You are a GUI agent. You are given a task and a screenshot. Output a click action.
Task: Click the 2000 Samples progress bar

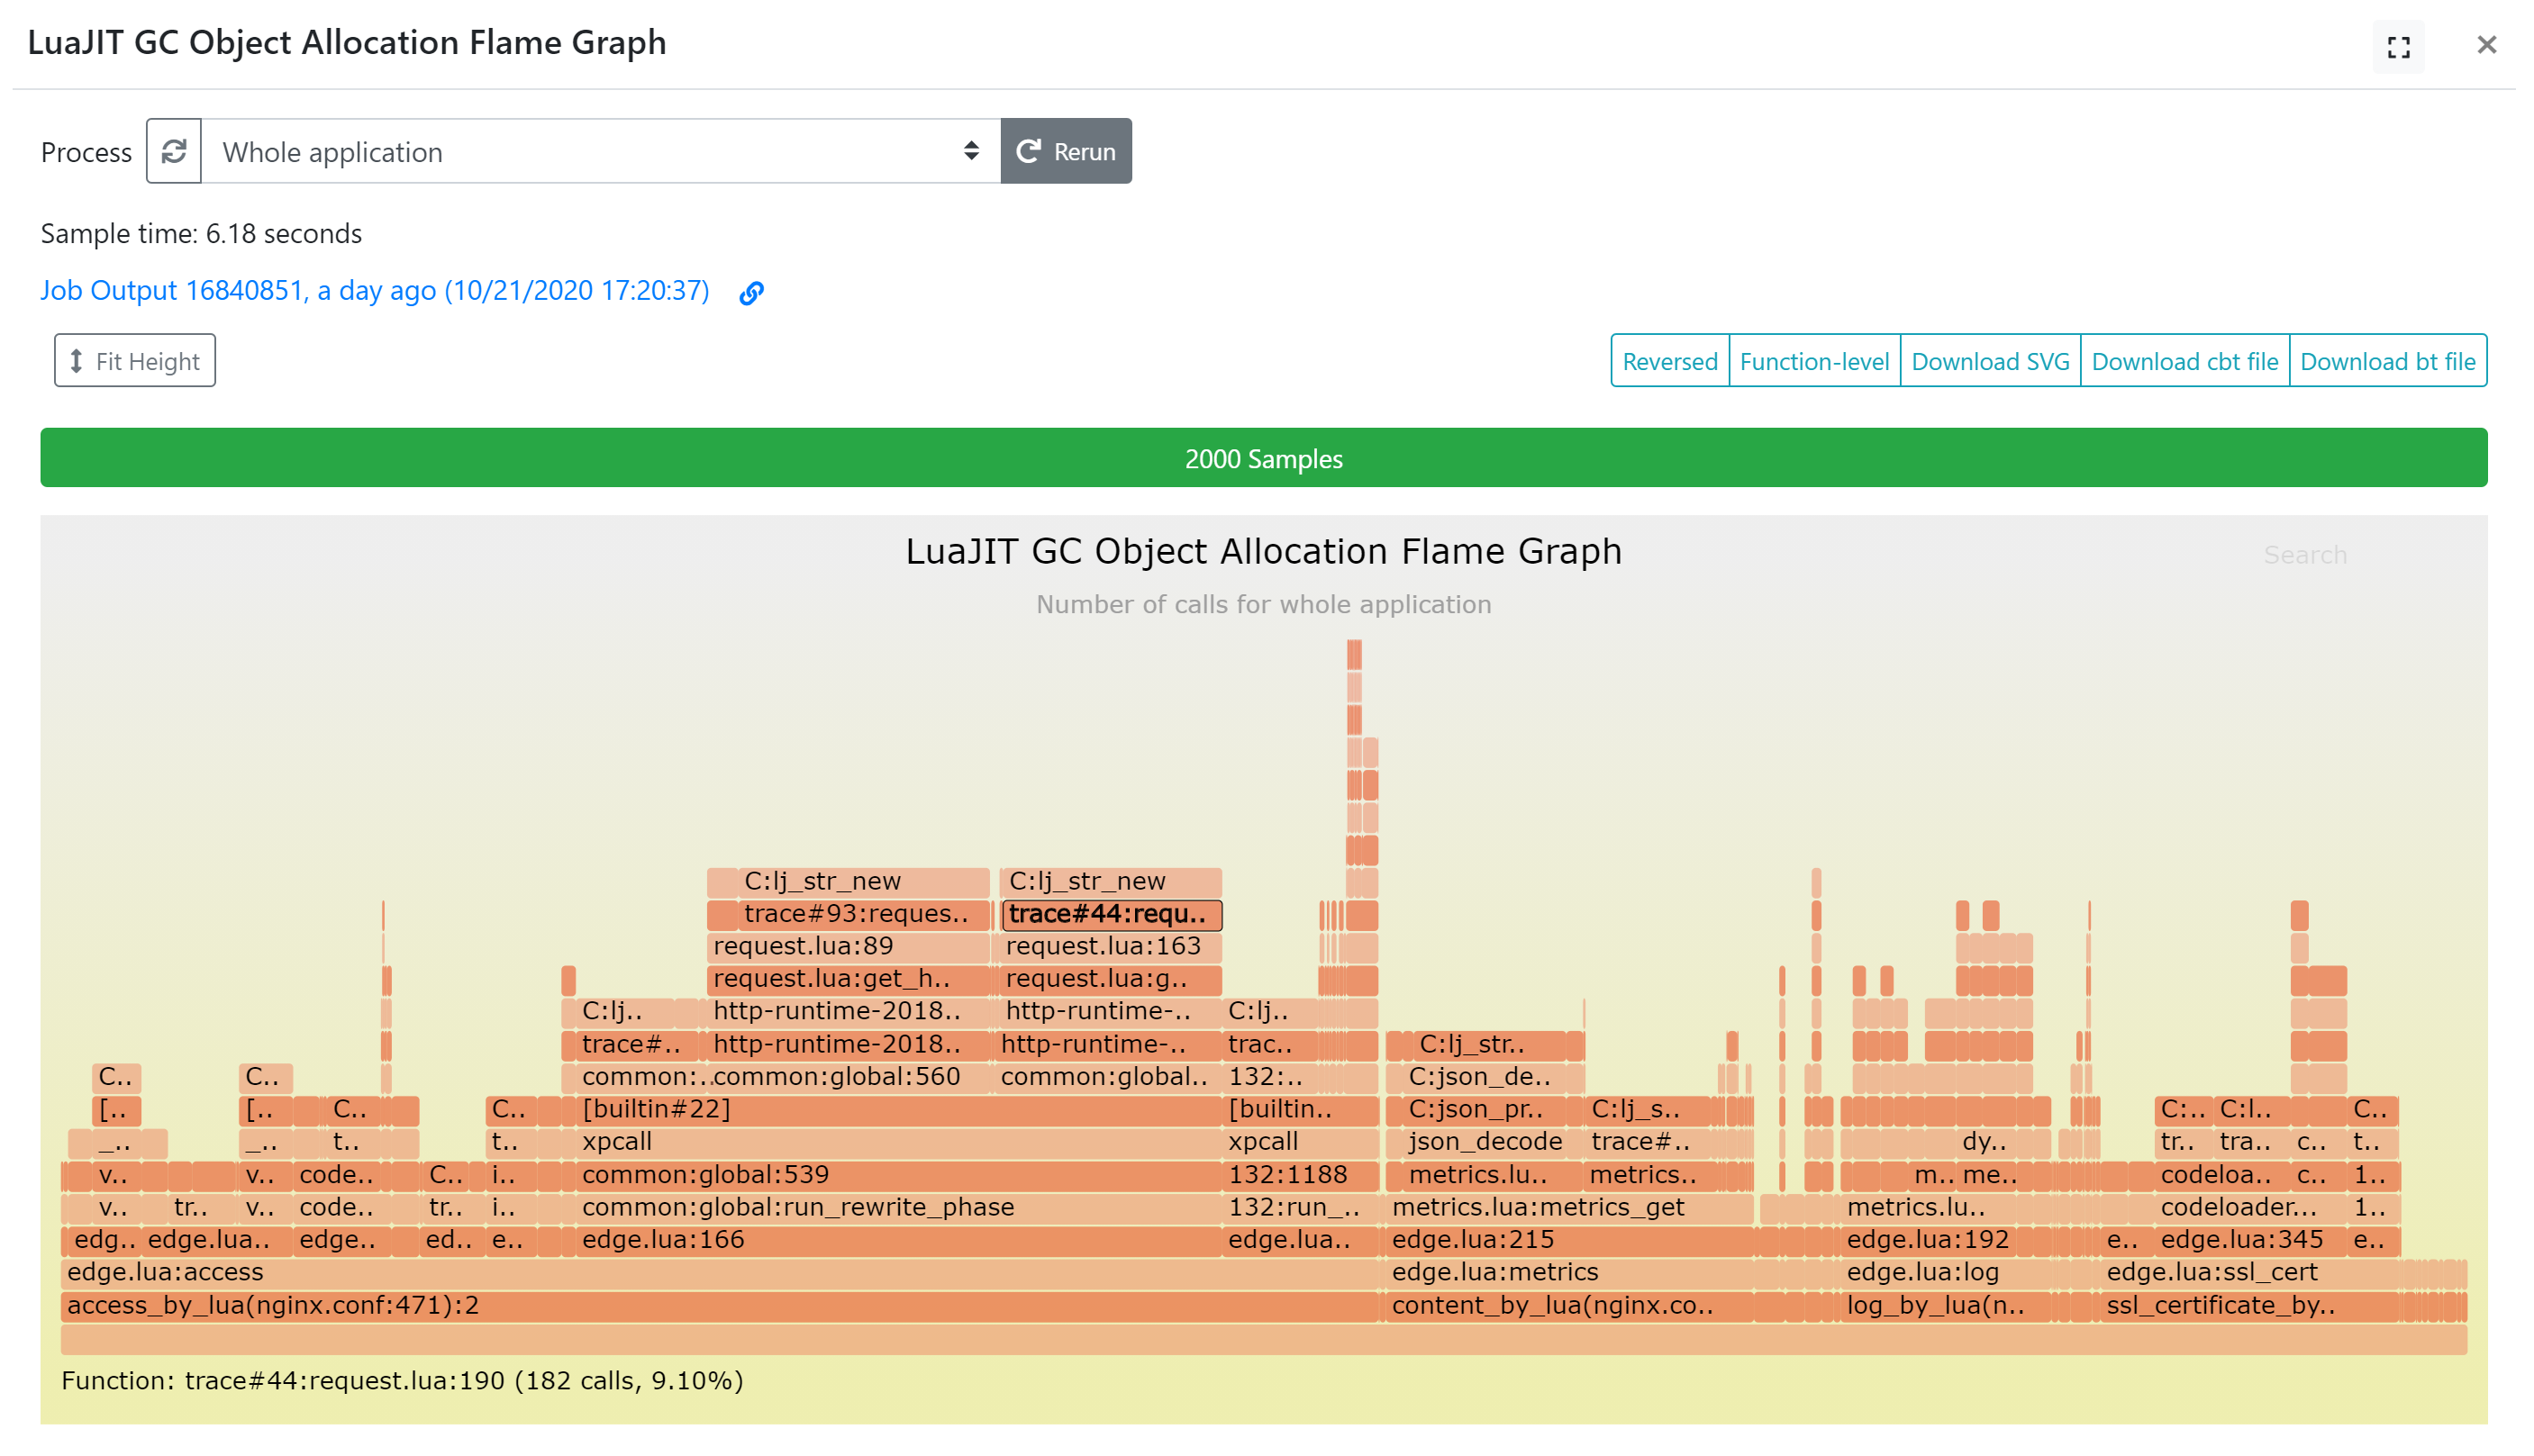point(1264,458)
